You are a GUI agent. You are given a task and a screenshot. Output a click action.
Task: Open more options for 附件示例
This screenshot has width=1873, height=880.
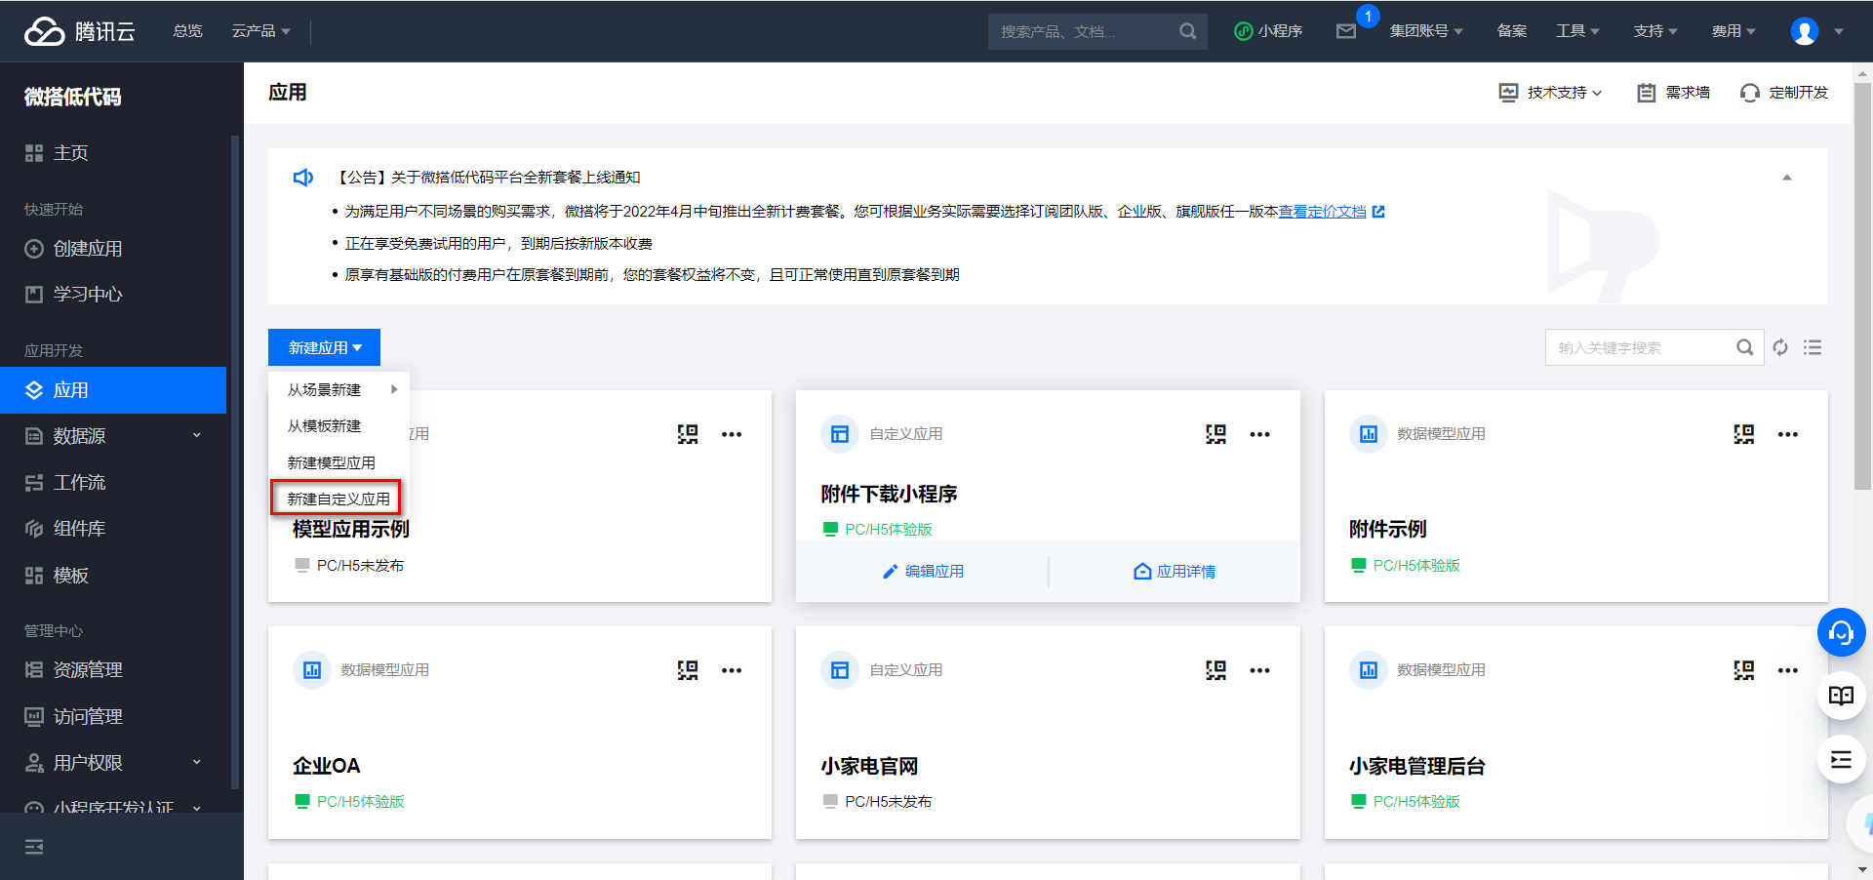pyautogui.click(x=1787, y=434)
